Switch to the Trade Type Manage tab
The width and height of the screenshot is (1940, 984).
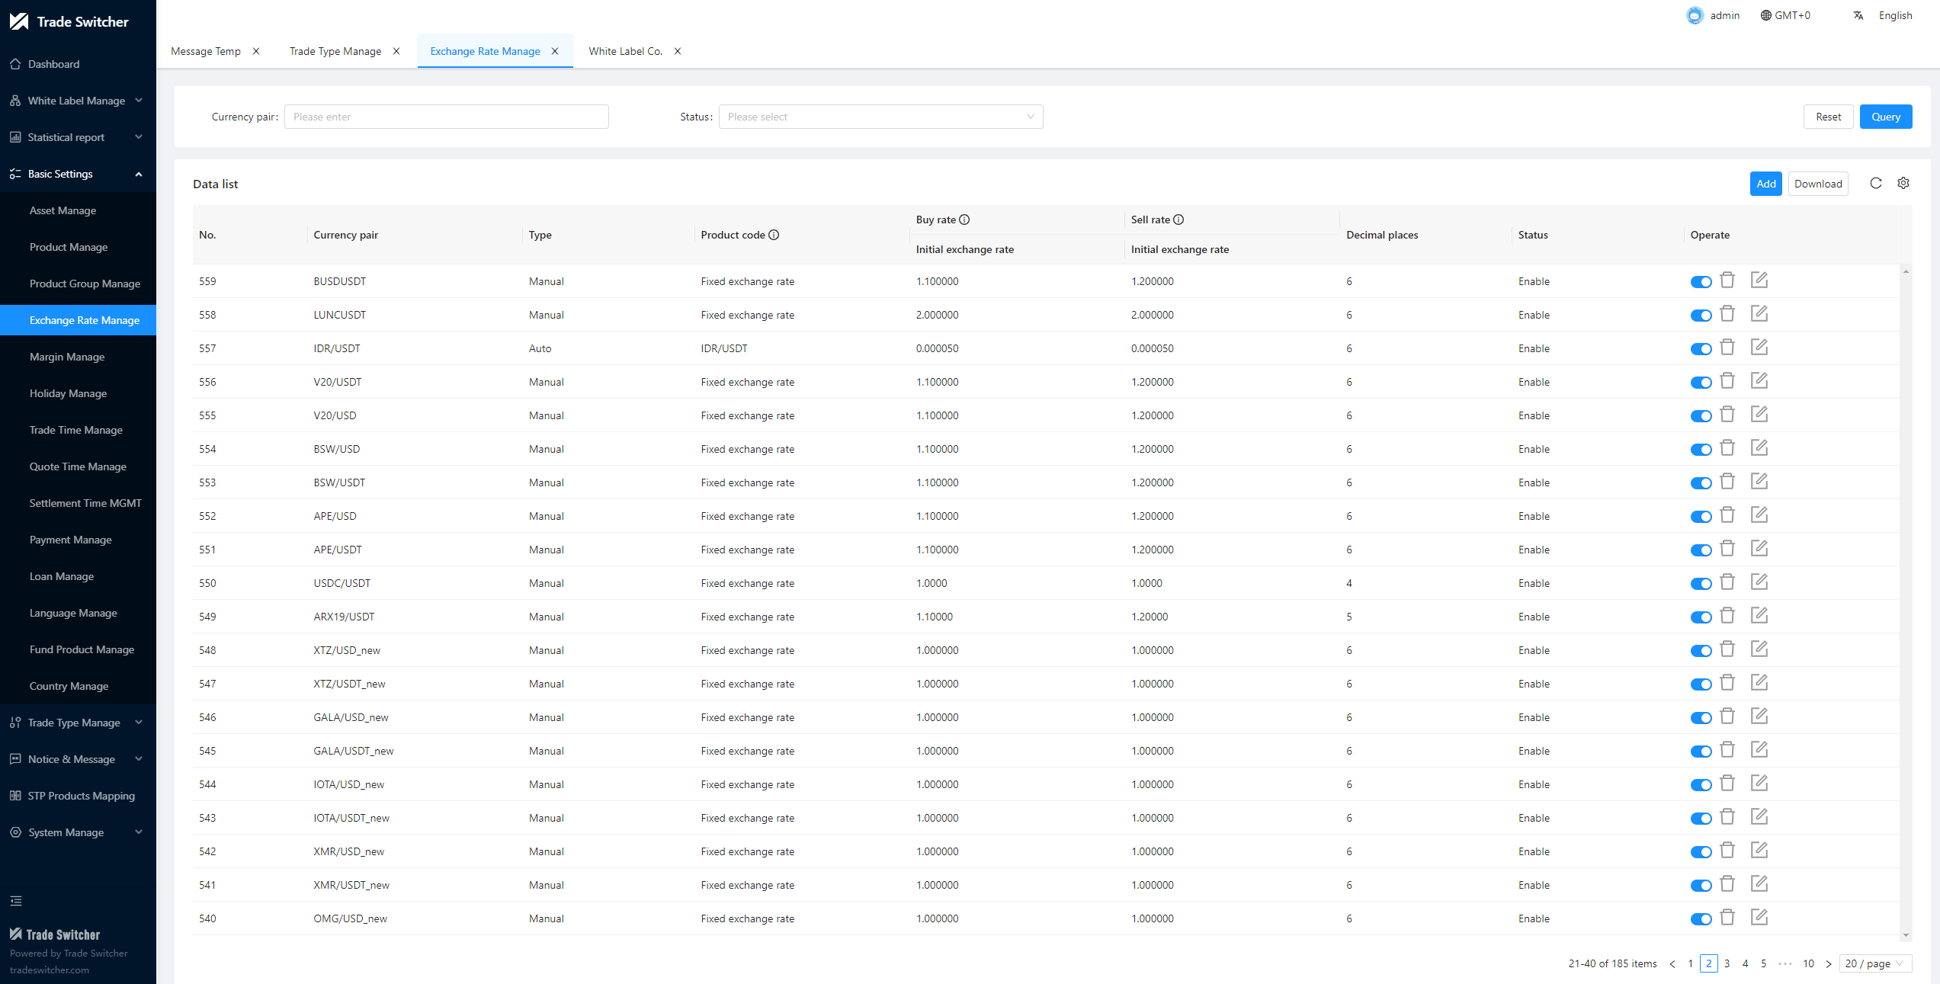pos(335,51)
